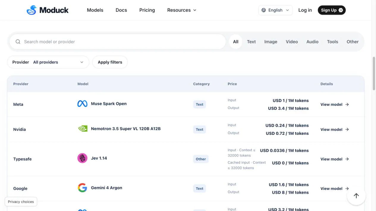The width and height of the screenshot is (376, 211).
Task: Click the Apply filters button
Action: (110, 62)
